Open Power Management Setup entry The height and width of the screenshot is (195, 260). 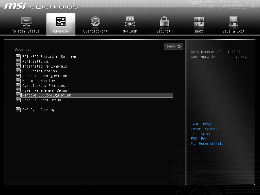45,90
